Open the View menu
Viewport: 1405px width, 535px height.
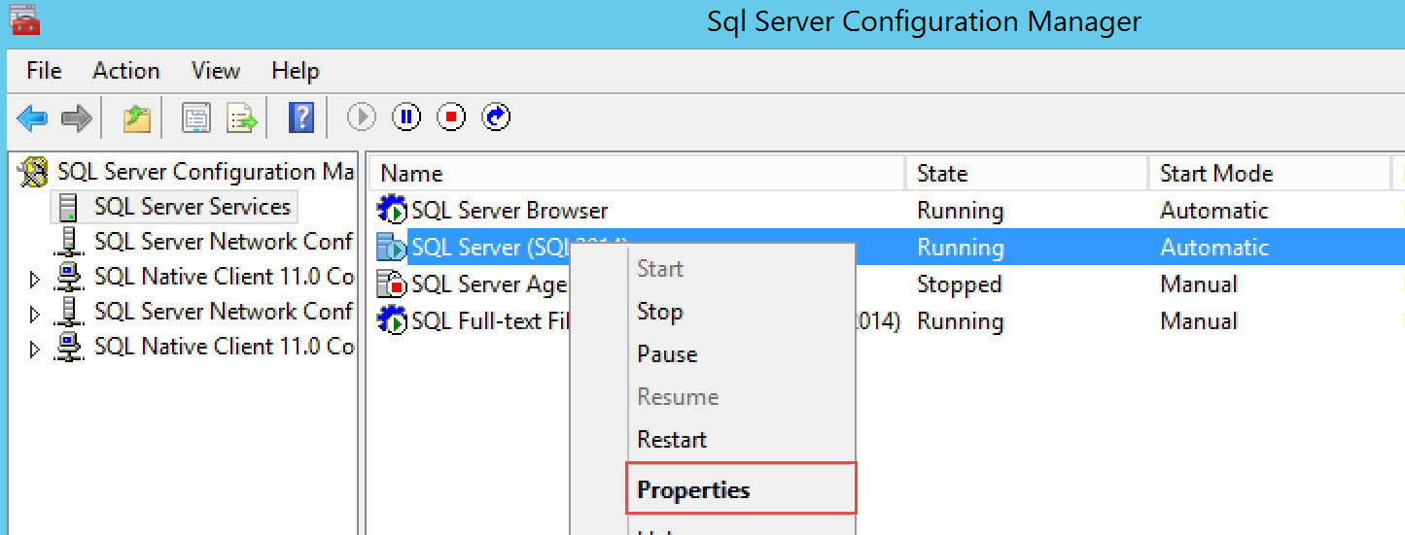click(216, 71)
